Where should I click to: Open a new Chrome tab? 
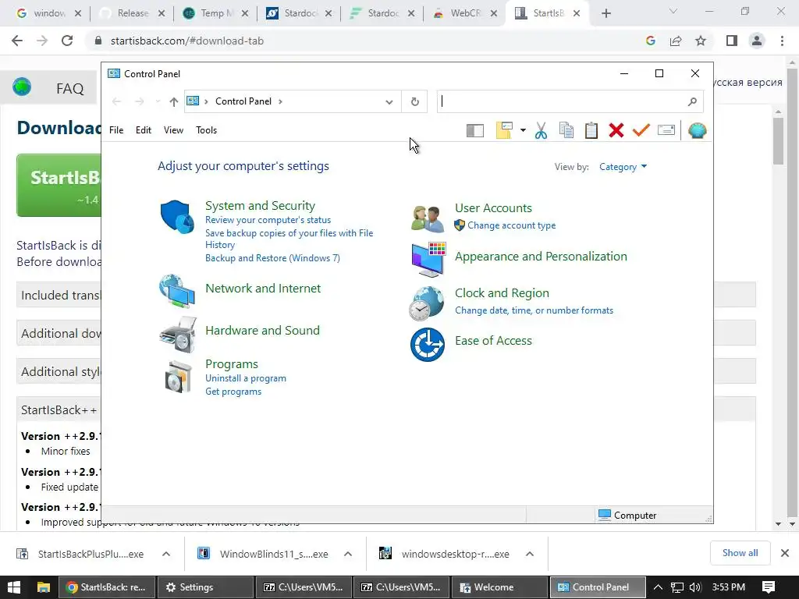(x=605, y=14)
